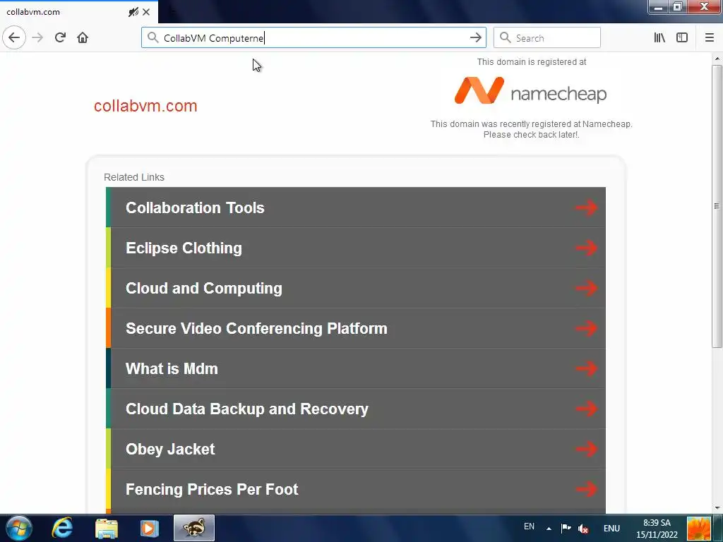Click the 'This domain is registered at' text
Screen dimensions: 723x542
pyautogui.click(x=531, y=62)
